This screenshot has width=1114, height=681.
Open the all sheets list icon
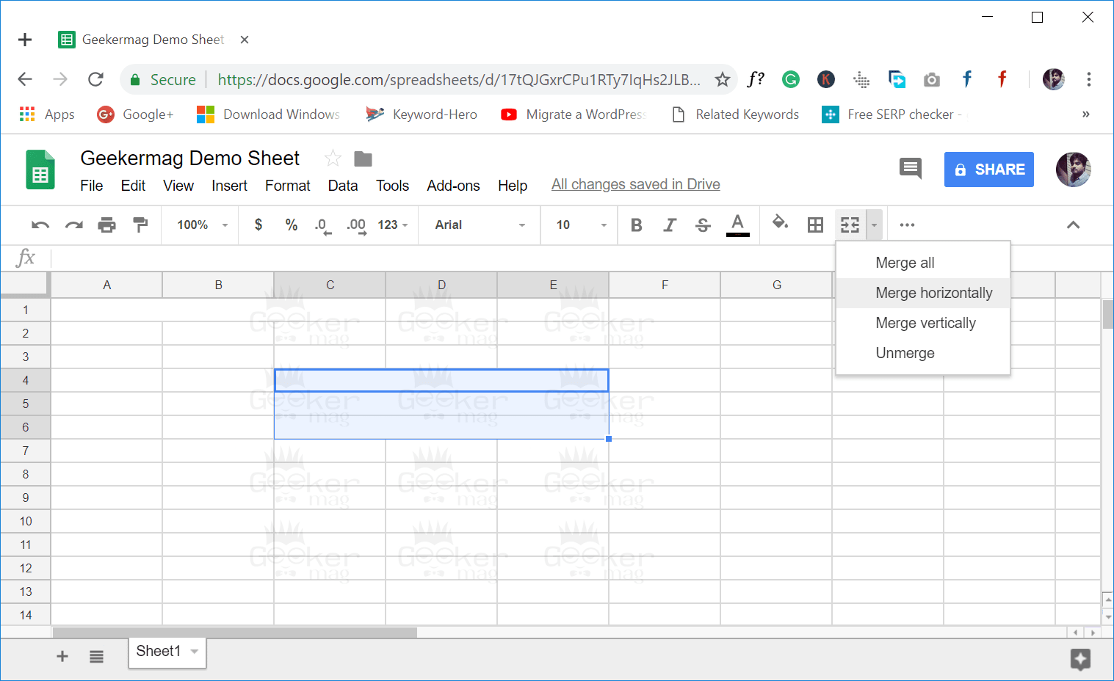click(96, 656)
